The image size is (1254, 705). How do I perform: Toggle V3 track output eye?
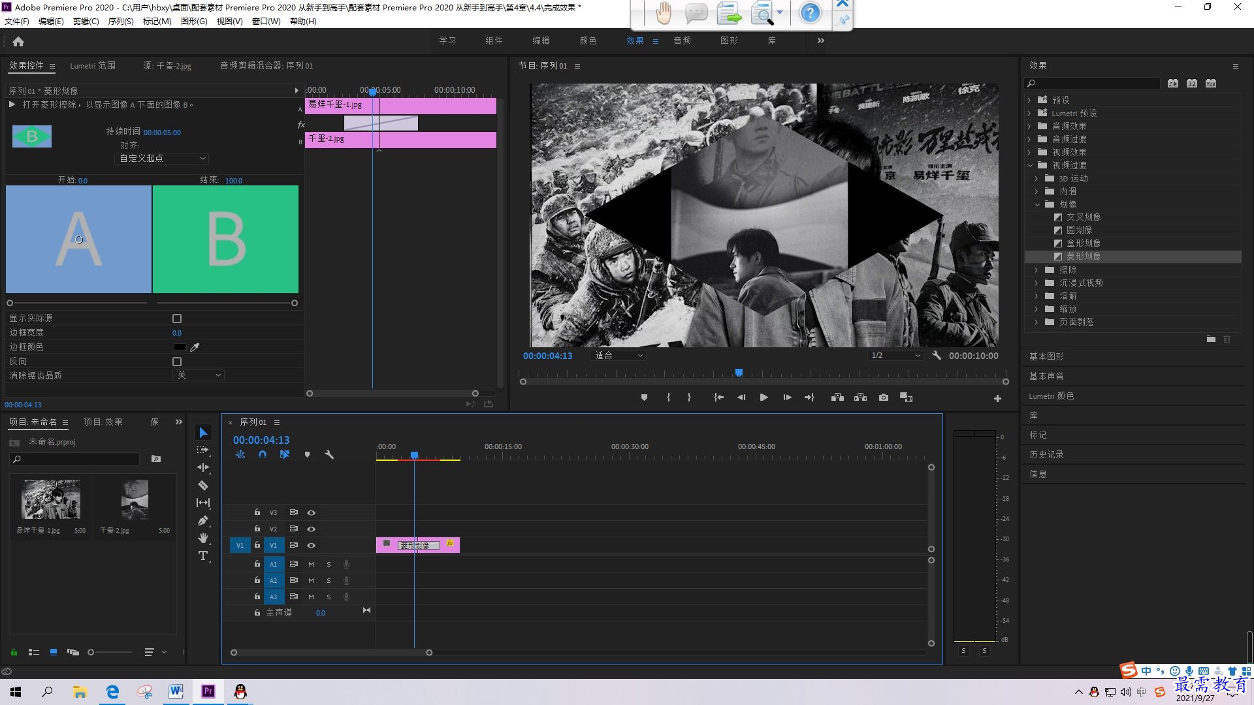[x=312, y=513]
